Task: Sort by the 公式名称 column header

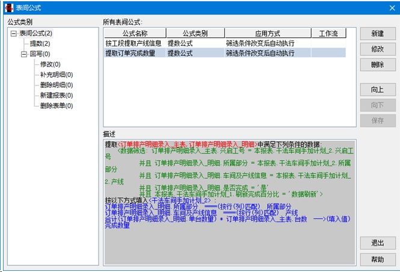Action: pos(134,33)
